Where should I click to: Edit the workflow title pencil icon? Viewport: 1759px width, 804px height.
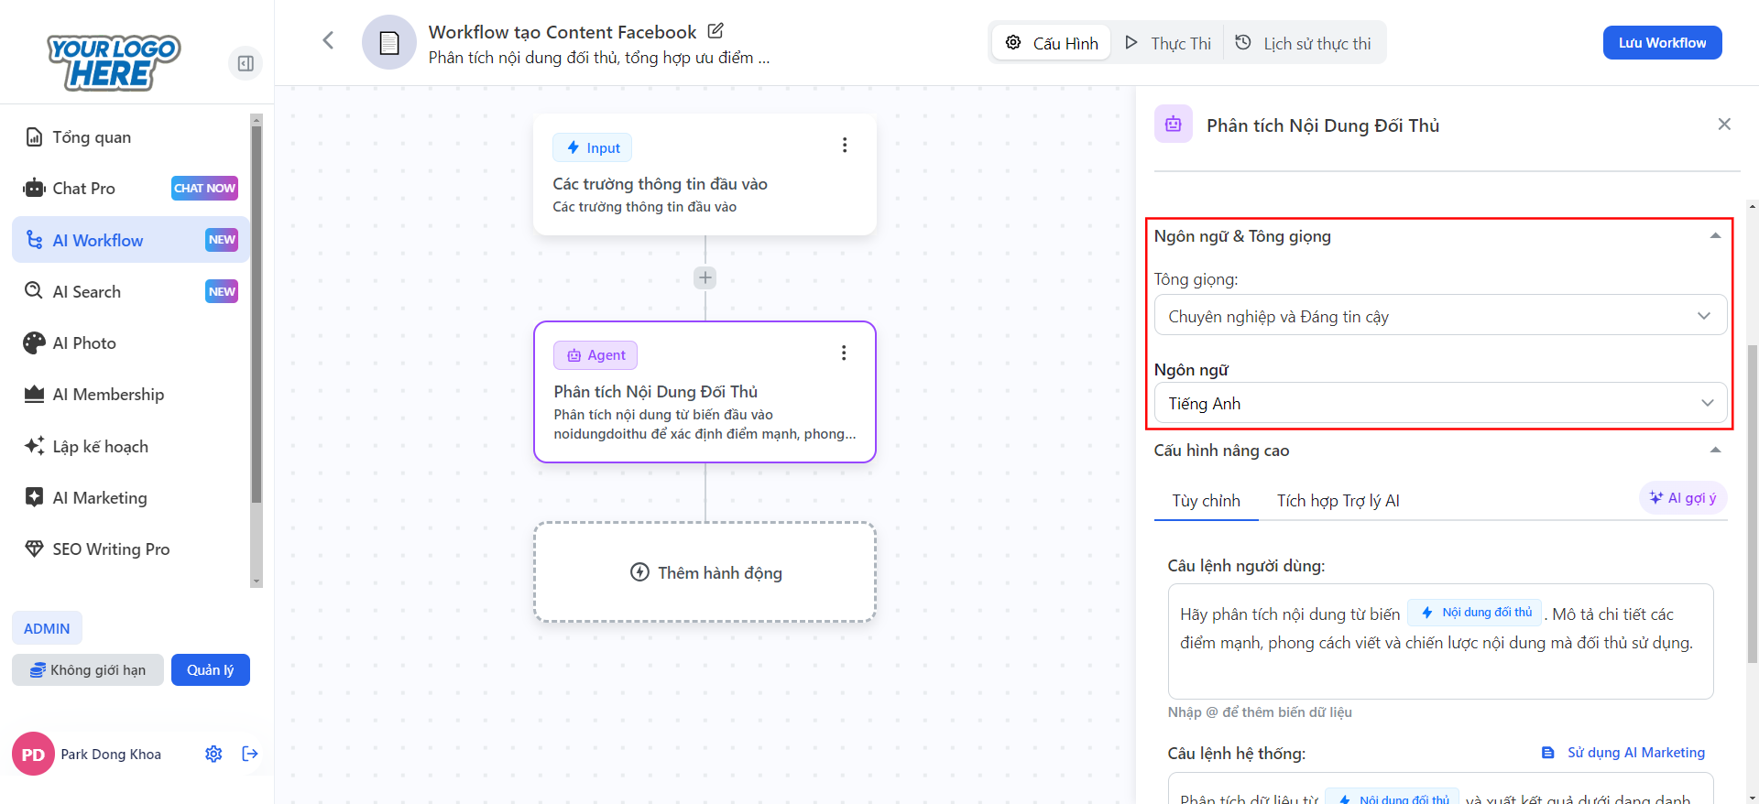point(716,31)
